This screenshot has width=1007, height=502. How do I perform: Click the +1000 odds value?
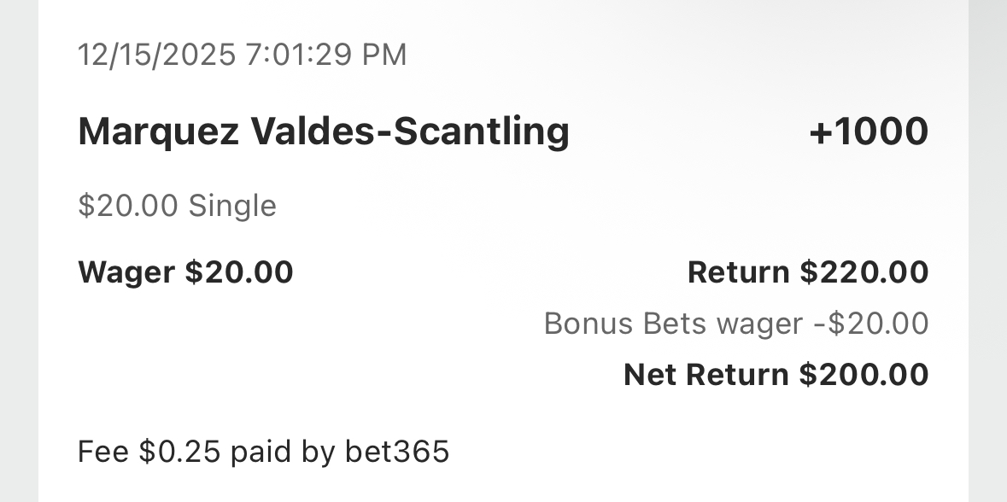tap(868, 132)
